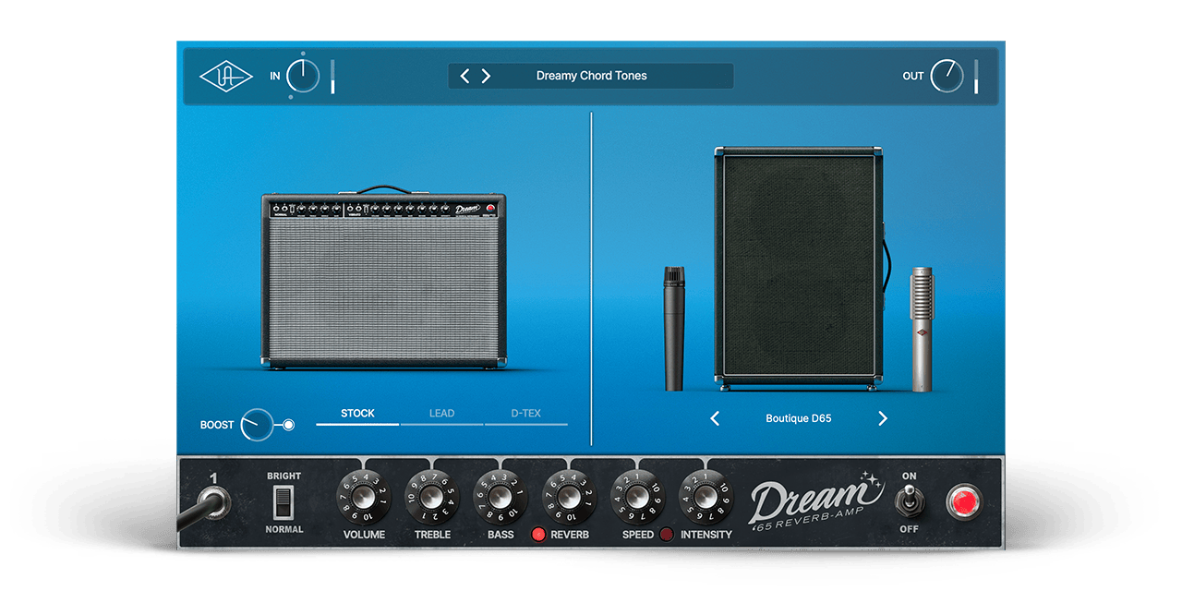Go to previous preset arrow
Screen dimensions: 1182x591
[x=464, y=76]
